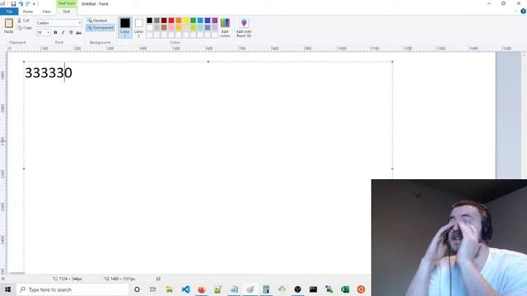Open Calculator from the taskbar
Screen dimensions: 527x296
(x=266, y=289)
